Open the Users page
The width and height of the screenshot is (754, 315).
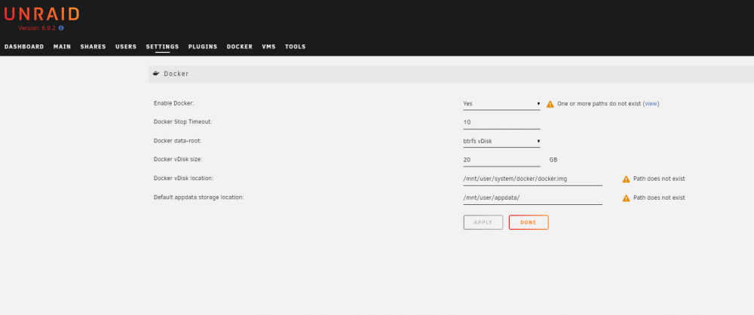[x=126, y=47]
